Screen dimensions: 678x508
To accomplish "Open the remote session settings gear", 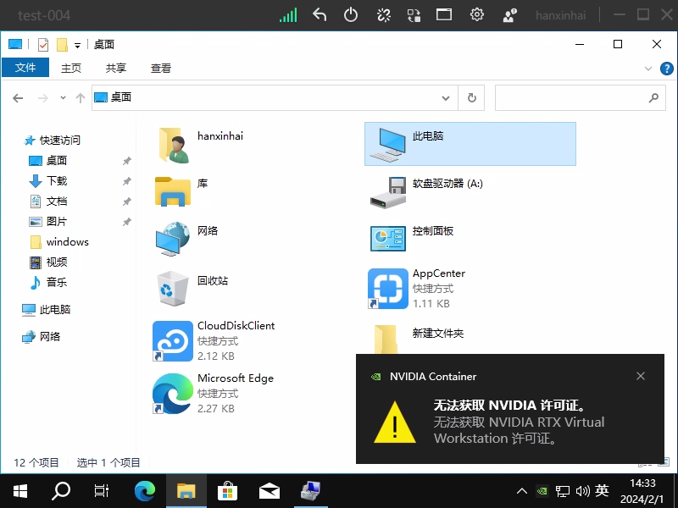I will click(476, 14).
